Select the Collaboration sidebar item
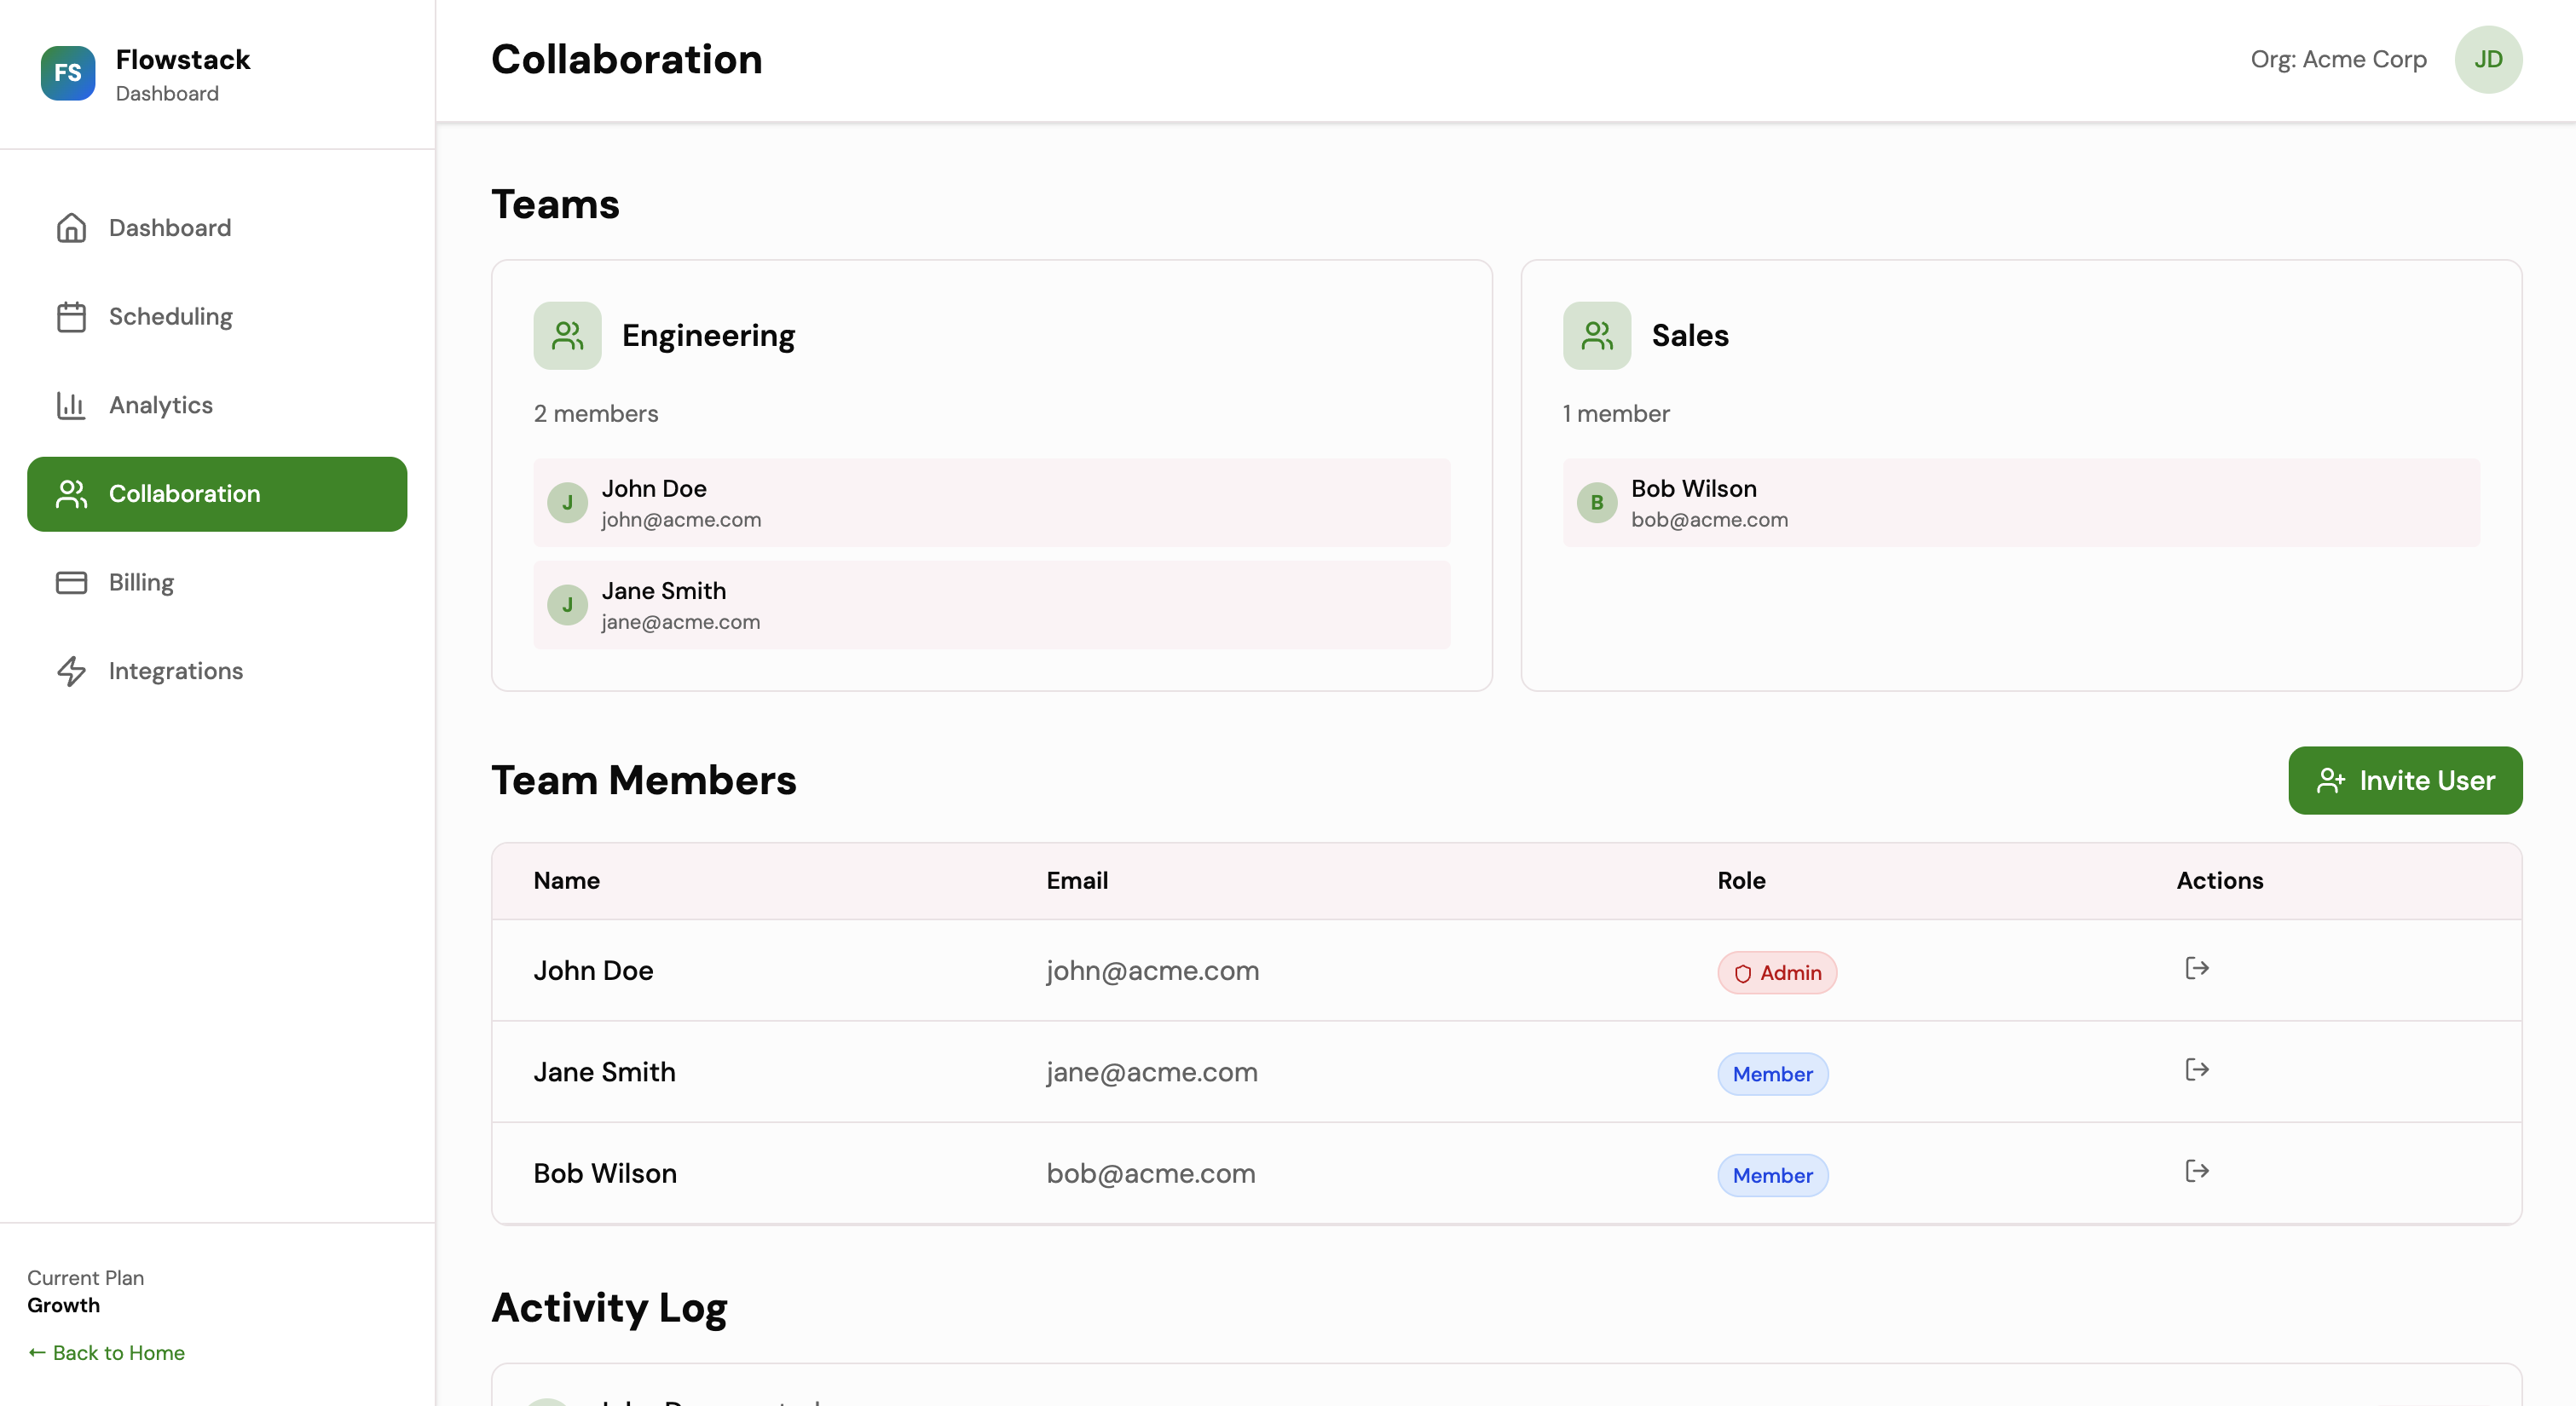This screenshot has height=1406, width=2576. click(217, 494)
